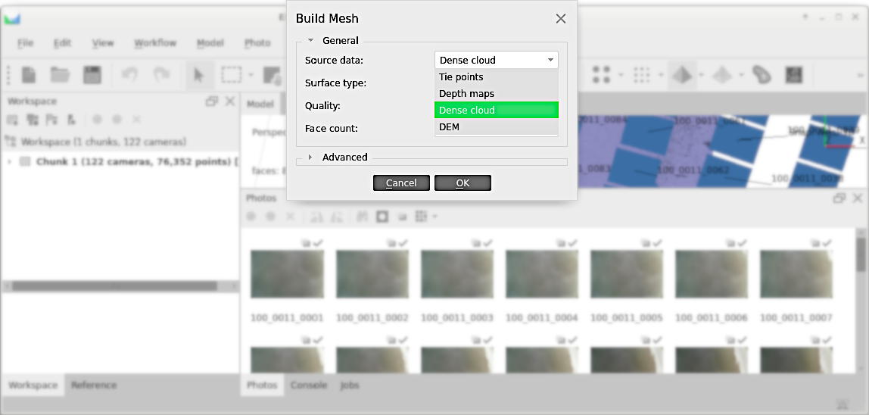The image size is (869, 415).
Task: Close the Build Mesh dialog with X
Action: point(561,19)
